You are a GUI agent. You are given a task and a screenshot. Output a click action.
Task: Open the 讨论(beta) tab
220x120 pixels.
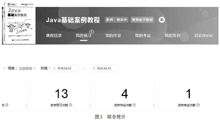pyautogui.click(x=204, y=36)
